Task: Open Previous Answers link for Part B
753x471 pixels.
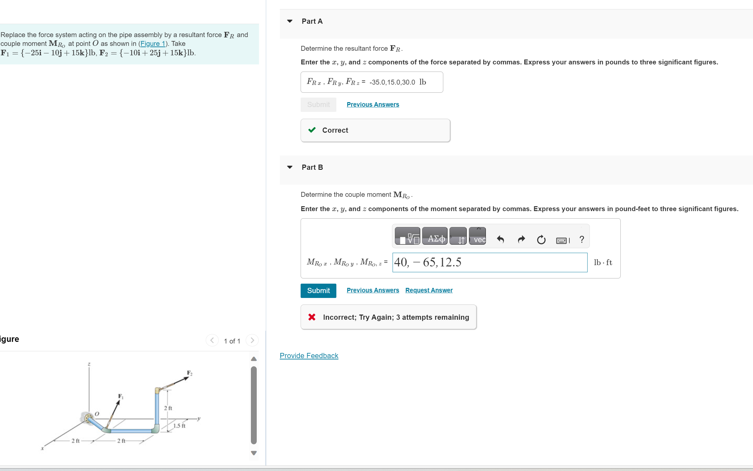Action: (373, 290)
